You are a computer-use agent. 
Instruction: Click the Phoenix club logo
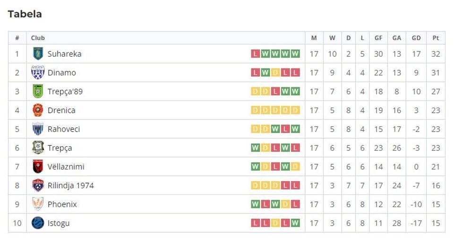pyautogui.click(x=38, y=204)
